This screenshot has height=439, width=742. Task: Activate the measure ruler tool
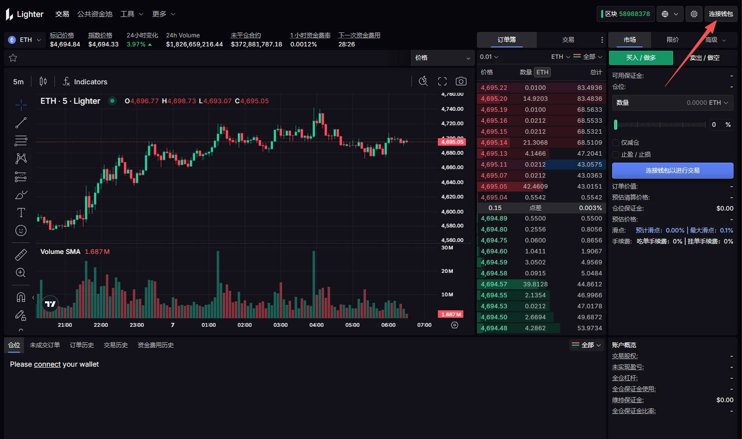[x=20, y=254]
